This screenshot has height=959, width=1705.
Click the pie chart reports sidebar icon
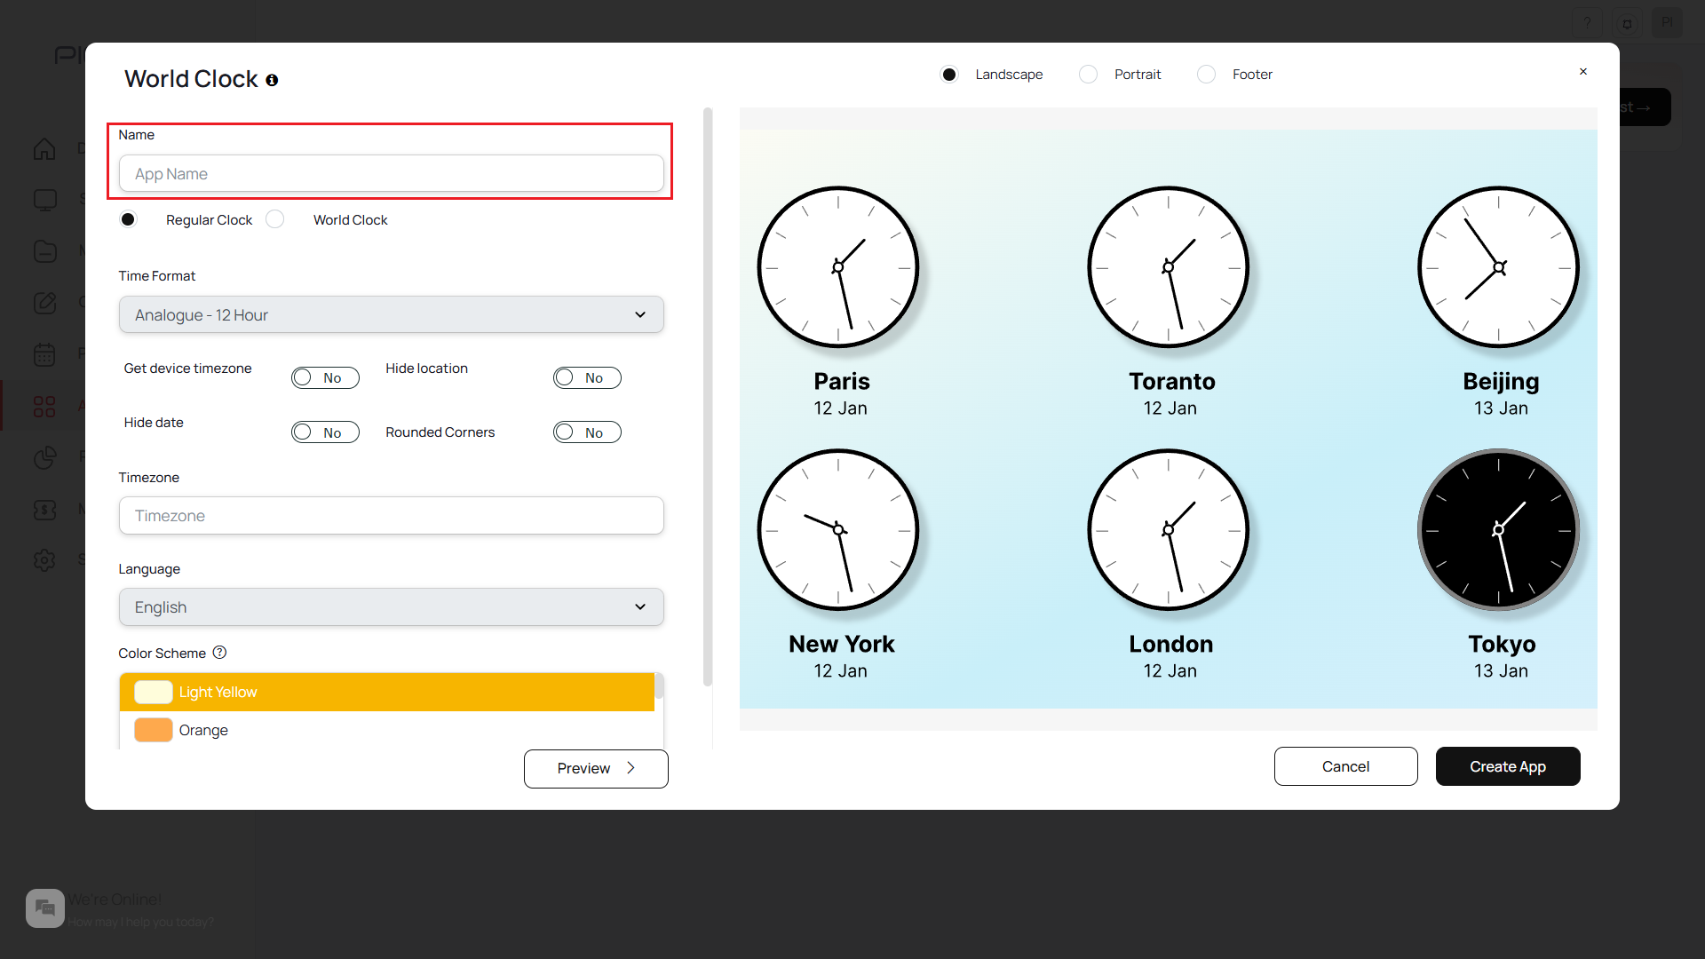(x=44, y=458)
